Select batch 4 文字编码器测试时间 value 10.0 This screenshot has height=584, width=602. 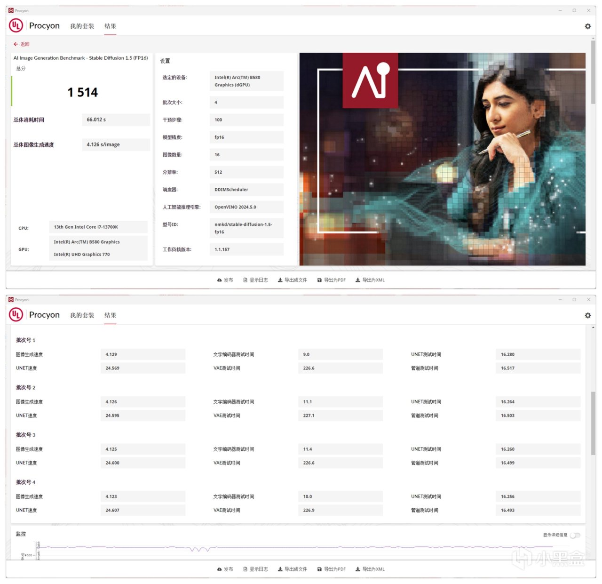[x=341, y=496]
